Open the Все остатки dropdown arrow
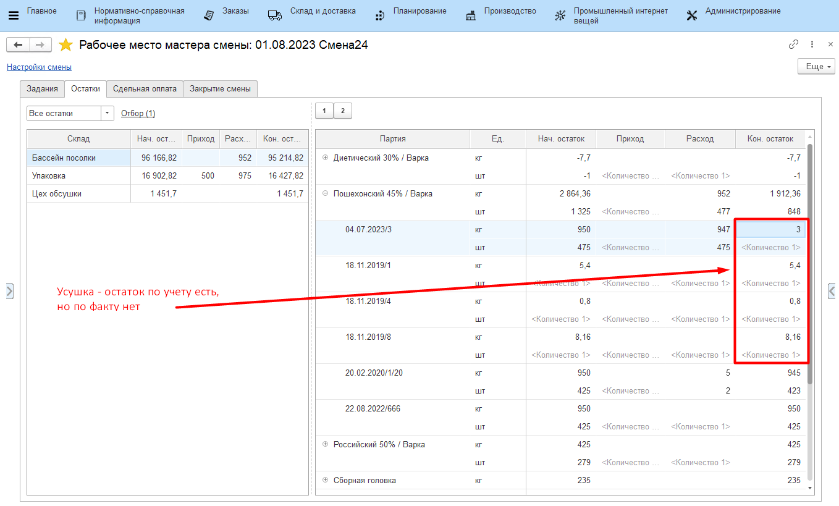This screenshot has height=506, width=839. tap(108, 114)
